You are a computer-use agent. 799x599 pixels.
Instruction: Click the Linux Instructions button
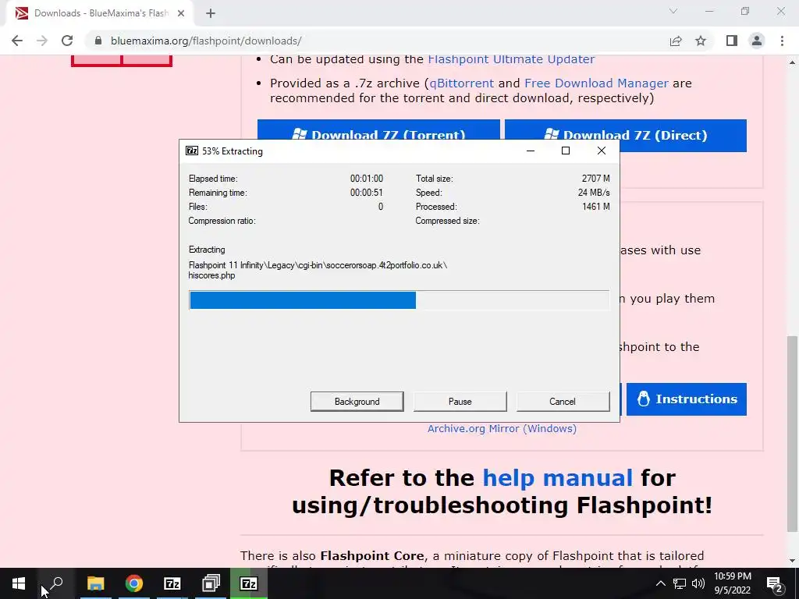(x=687, y=399)
